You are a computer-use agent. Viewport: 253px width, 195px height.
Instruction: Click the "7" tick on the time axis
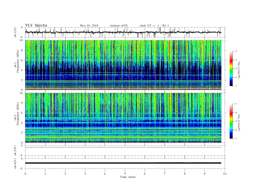click(165, 174)
